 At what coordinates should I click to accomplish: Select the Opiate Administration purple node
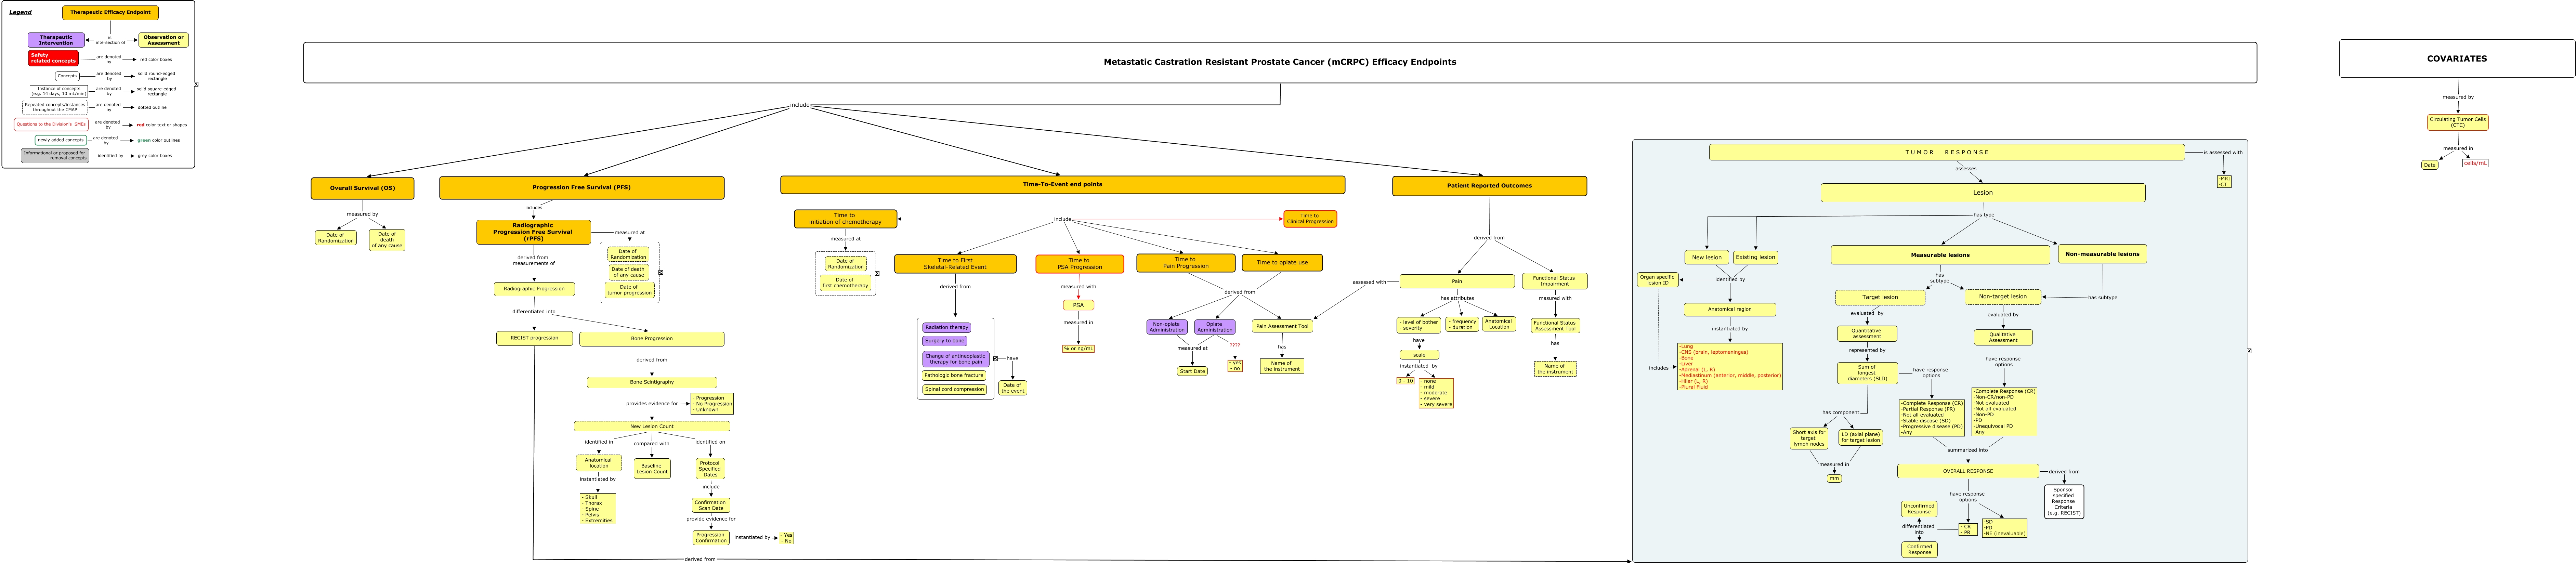pos(1214,327)
